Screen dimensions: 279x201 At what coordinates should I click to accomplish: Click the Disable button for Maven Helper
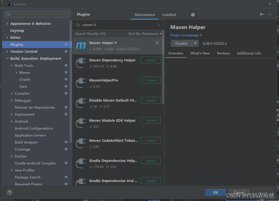(181, 43)
